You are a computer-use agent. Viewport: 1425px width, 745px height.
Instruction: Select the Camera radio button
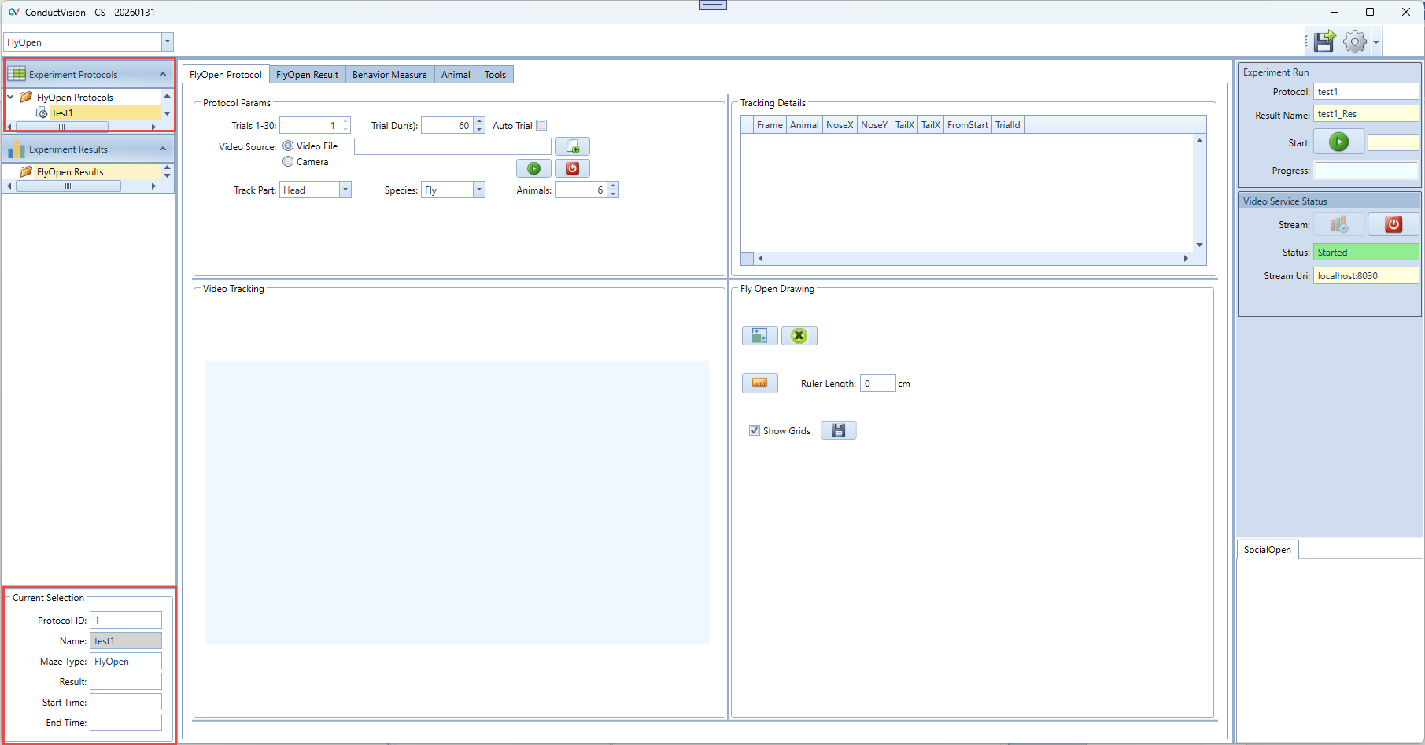point(288,162)
